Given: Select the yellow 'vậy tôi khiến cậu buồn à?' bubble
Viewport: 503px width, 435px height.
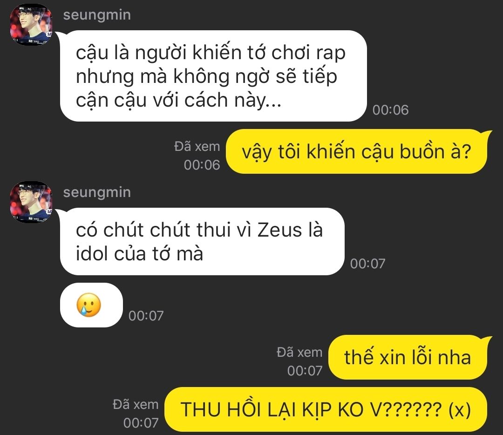Looking at the screenshot, I should (x=357, y=151).
